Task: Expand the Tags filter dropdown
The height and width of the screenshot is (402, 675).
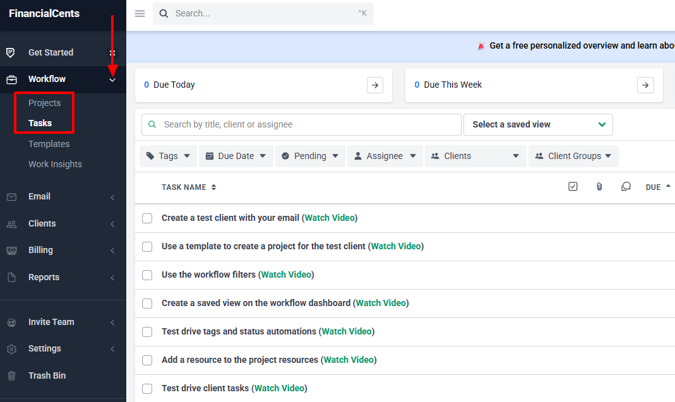Action: tap(168, 156)
